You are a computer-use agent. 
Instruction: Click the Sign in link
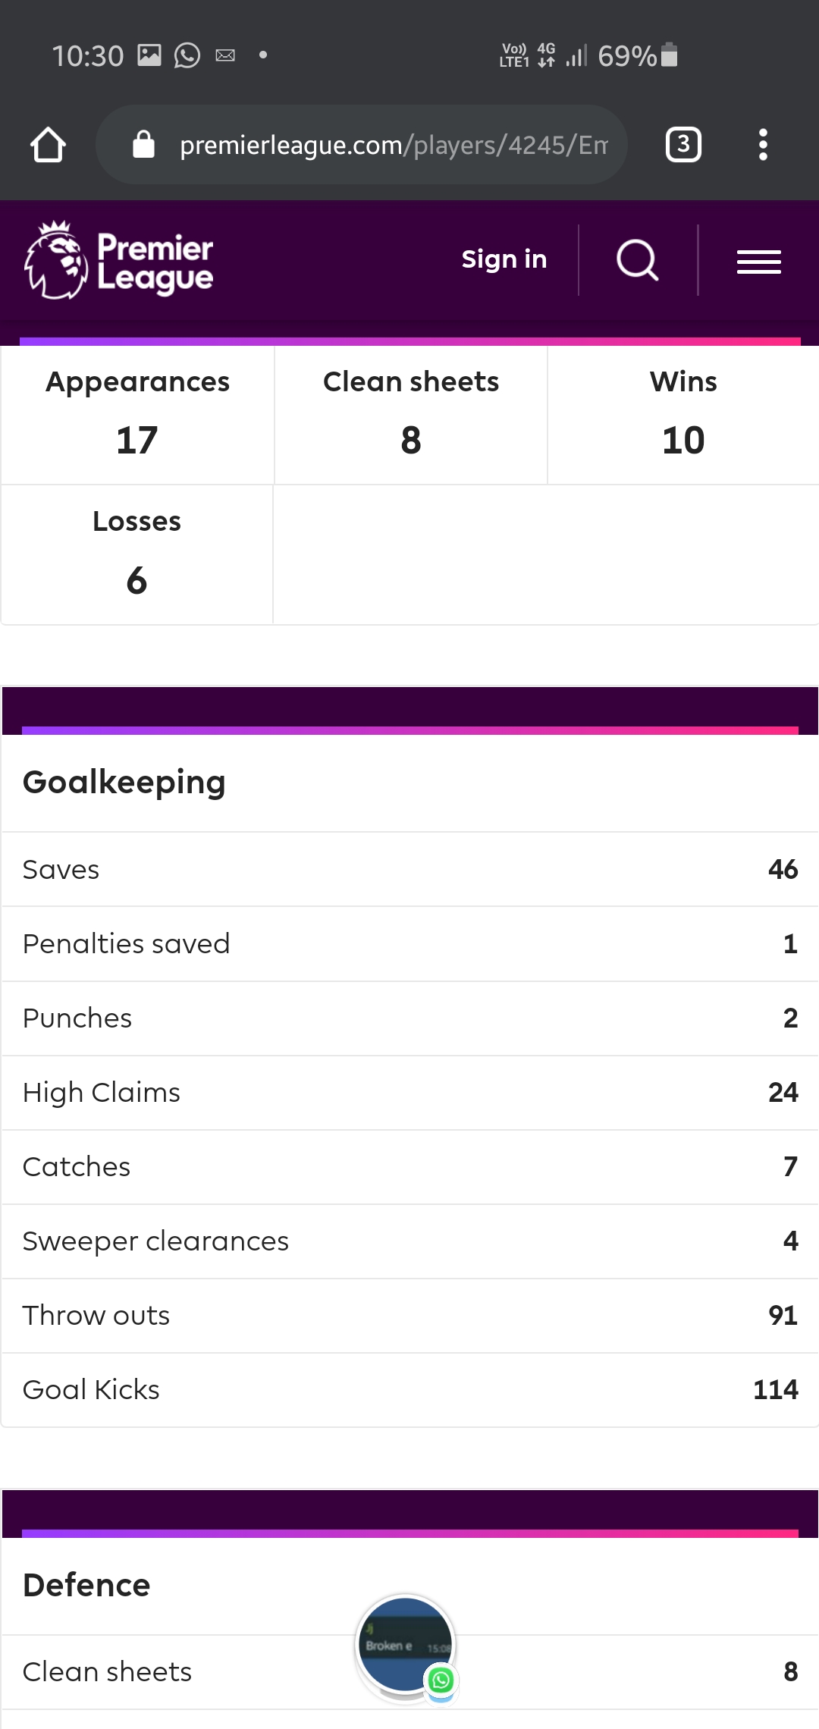[504, 259]
